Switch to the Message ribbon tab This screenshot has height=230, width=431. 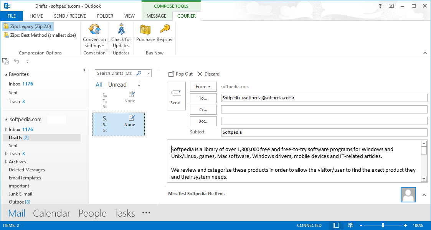[x=157, y=16]
